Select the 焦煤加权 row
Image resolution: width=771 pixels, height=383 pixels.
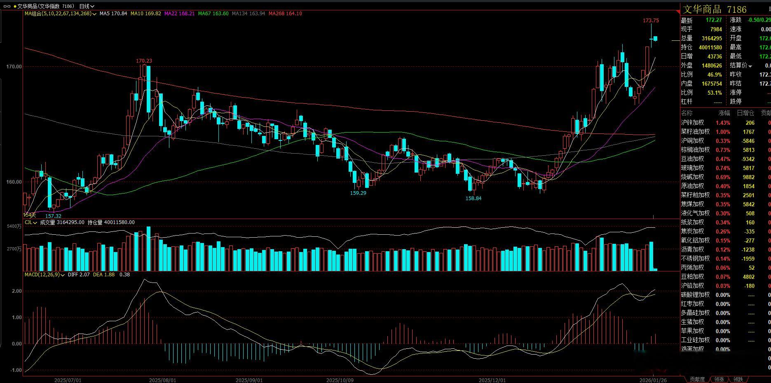pyautogui.click(x=725, y=204)
